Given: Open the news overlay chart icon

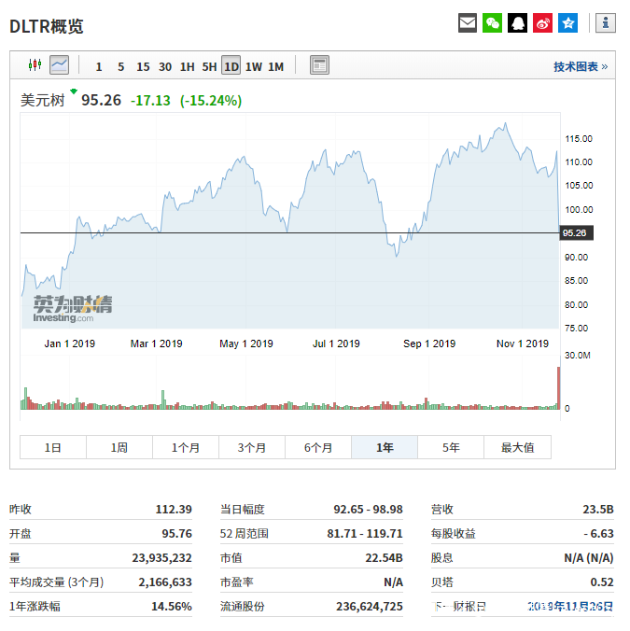Looking at the screenshot, I should pyautogui.click(x=319, y=64).
